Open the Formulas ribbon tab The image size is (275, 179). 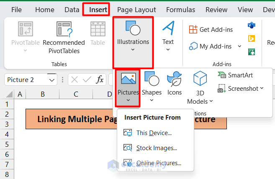coord(180,10)
